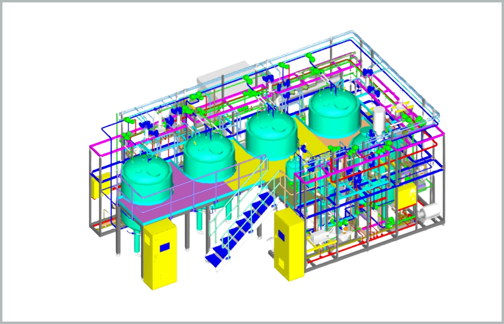Click blue window on cabinet below purple platform
Viewport: 504px width, 324px height.
coord(164,248)
